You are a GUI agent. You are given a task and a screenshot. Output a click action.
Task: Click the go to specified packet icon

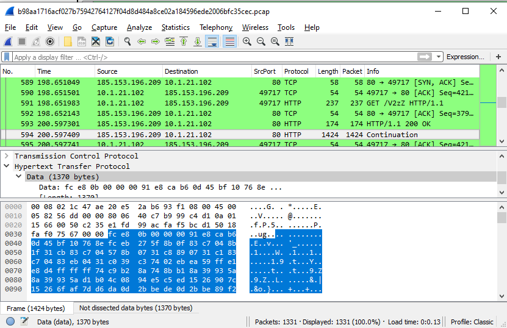click(170, 41)
